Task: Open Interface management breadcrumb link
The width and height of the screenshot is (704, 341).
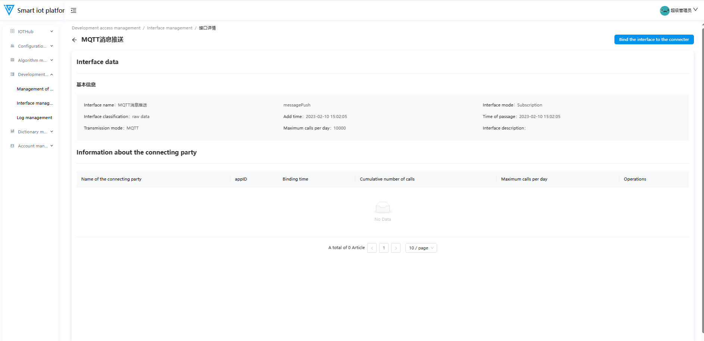Action: tap(170, 28)
